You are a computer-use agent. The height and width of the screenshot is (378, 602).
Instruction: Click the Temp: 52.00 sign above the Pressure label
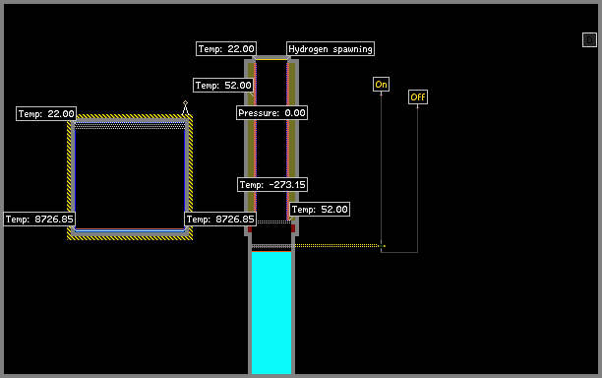click(223, 86)
